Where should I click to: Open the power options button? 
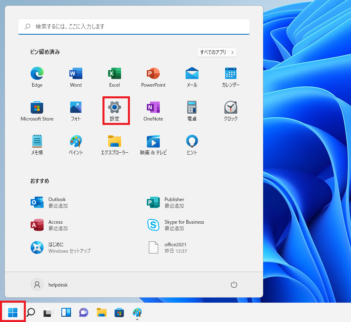click(x=234, y=285)
